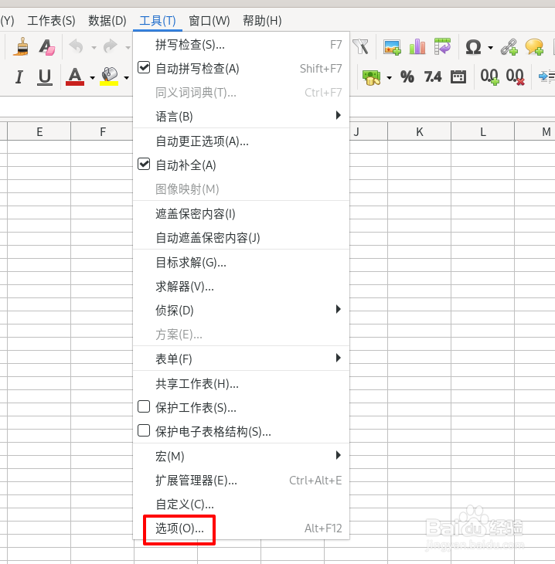
Task: Open special character dropdown arrow
Action: point(490,47)
